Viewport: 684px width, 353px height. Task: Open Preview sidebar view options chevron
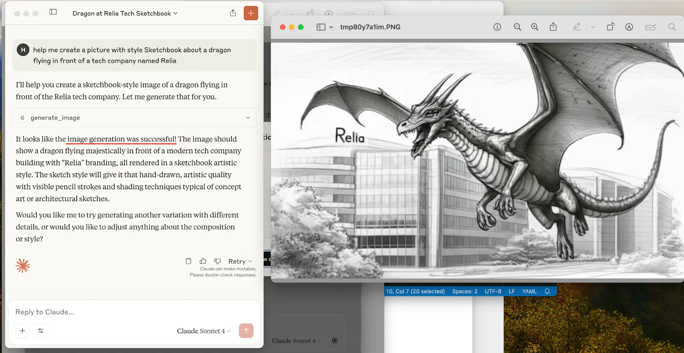[x=331, y=27]
